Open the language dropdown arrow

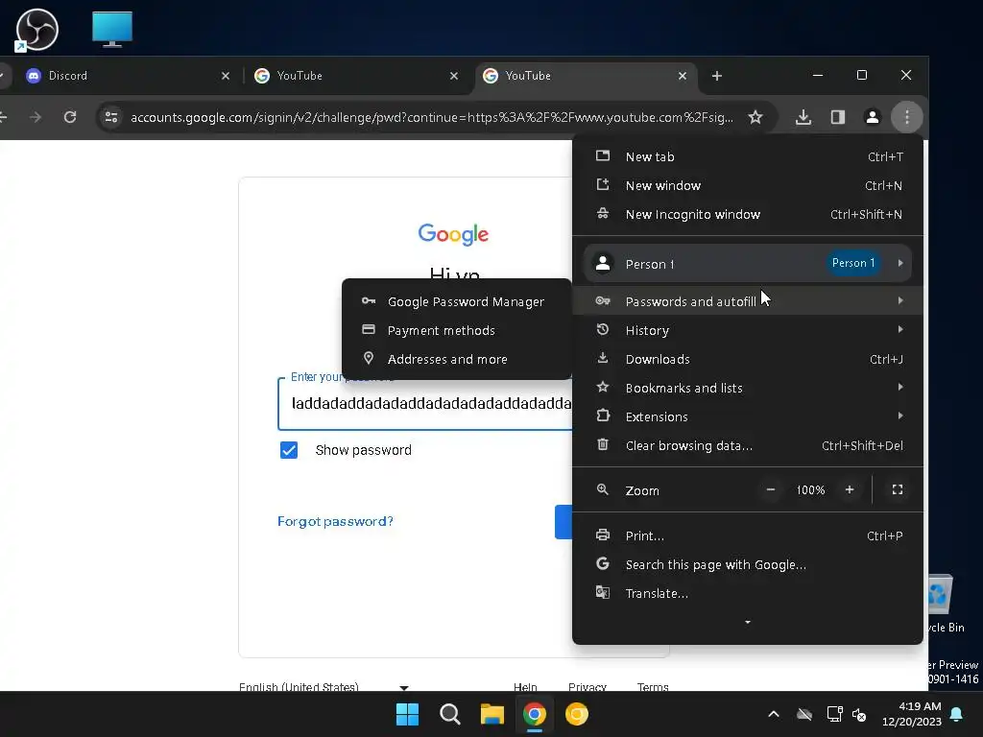click(x=404, y=687)
